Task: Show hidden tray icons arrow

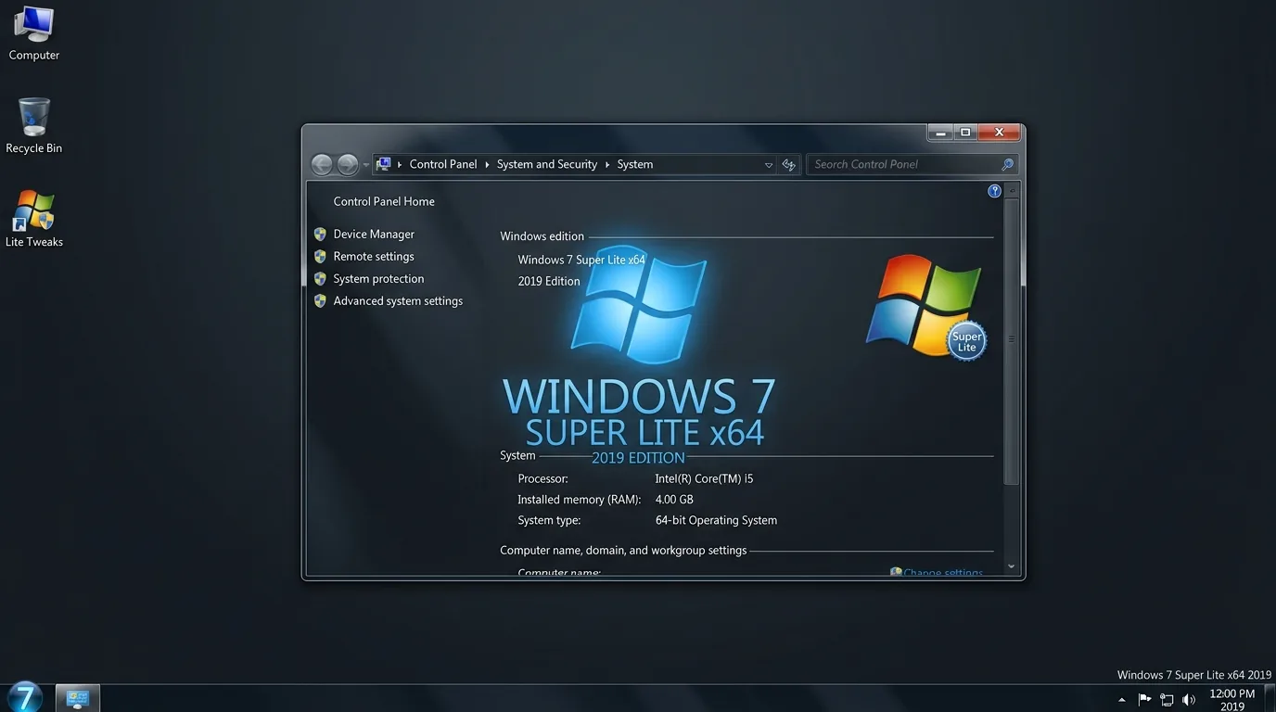Action: [1122, 700]
